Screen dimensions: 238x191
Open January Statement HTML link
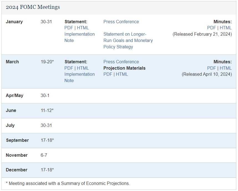coord(83,28)
